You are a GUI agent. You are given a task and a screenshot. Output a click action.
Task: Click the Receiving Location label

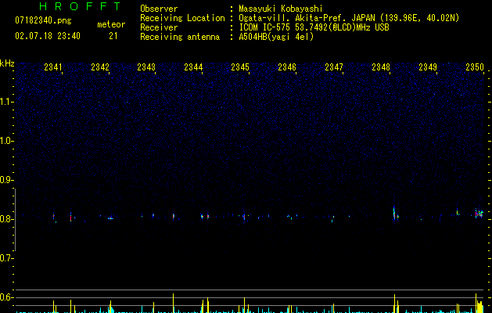click(x=182, y=18)
